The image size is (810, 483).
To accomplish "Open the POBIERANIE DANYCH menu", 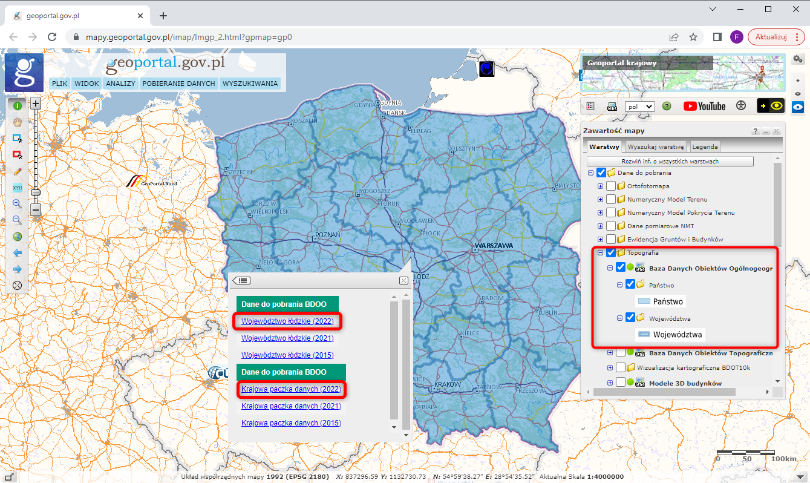I will pyautogui.click(x=178, y=84).
